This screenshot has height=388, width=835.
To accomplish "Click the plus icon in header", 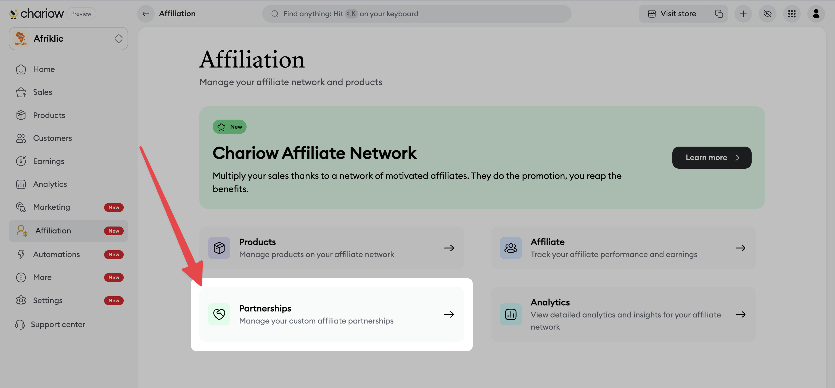I will 743,14.
